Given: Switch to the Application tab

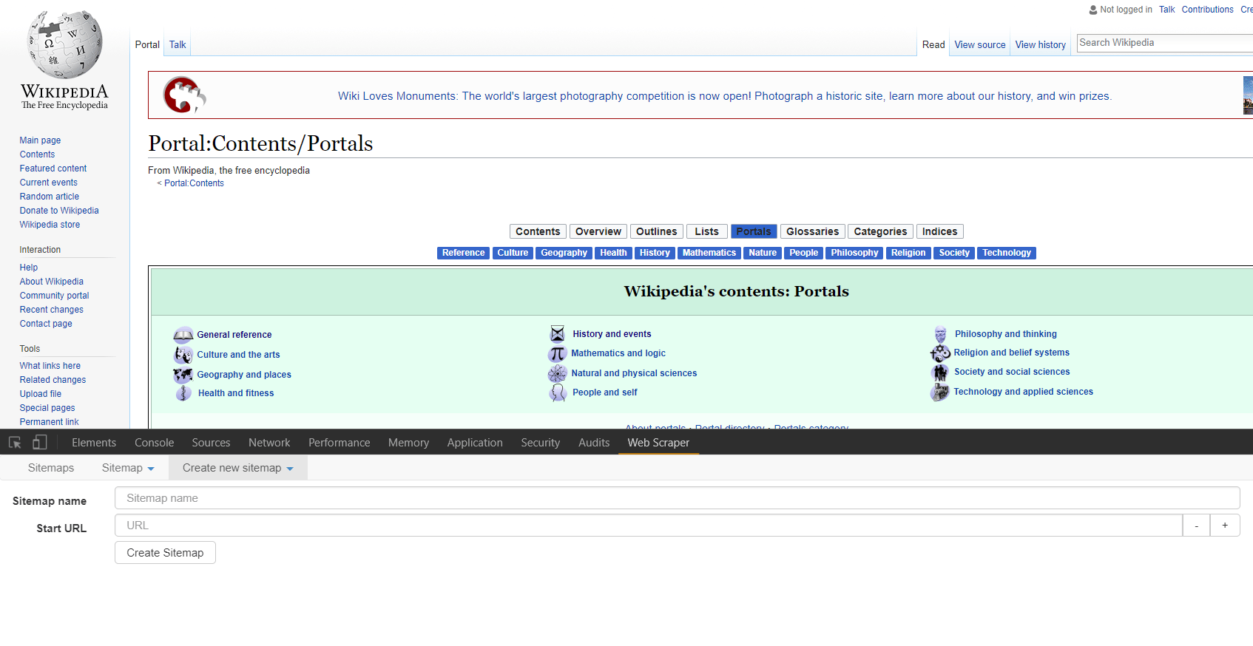Looking at the screenshot, I should pyautogui.click(x=475, y=443).
